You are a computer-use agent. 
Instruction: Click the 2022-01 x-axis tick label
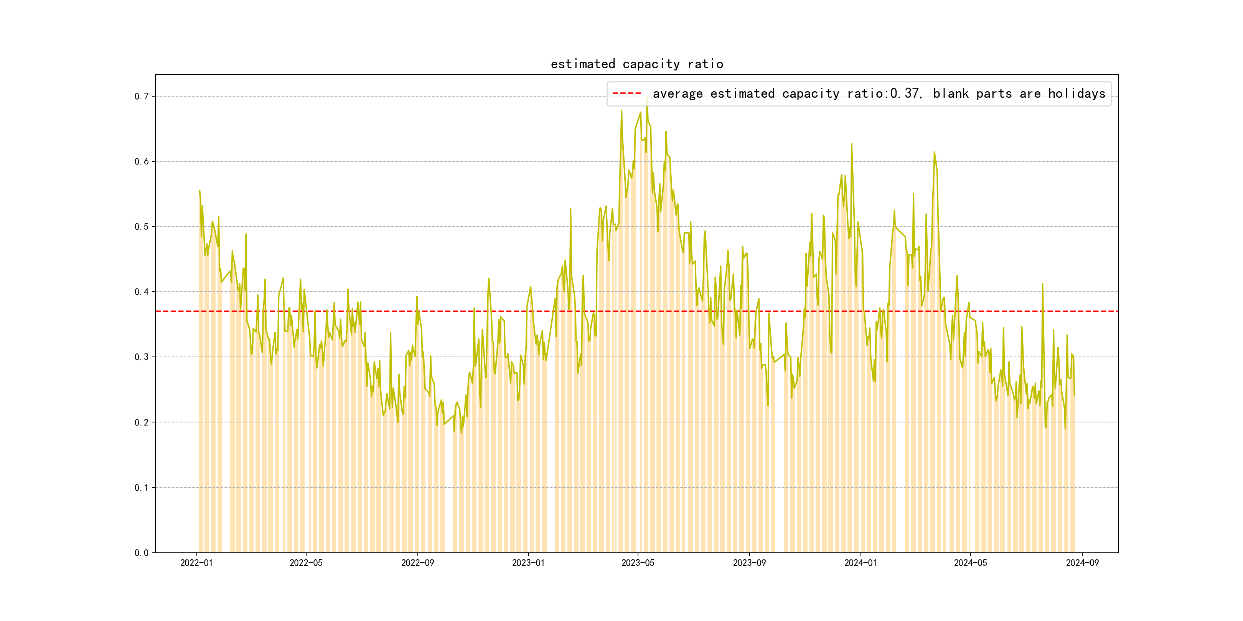pyautogui.click(x=196, y=563)
